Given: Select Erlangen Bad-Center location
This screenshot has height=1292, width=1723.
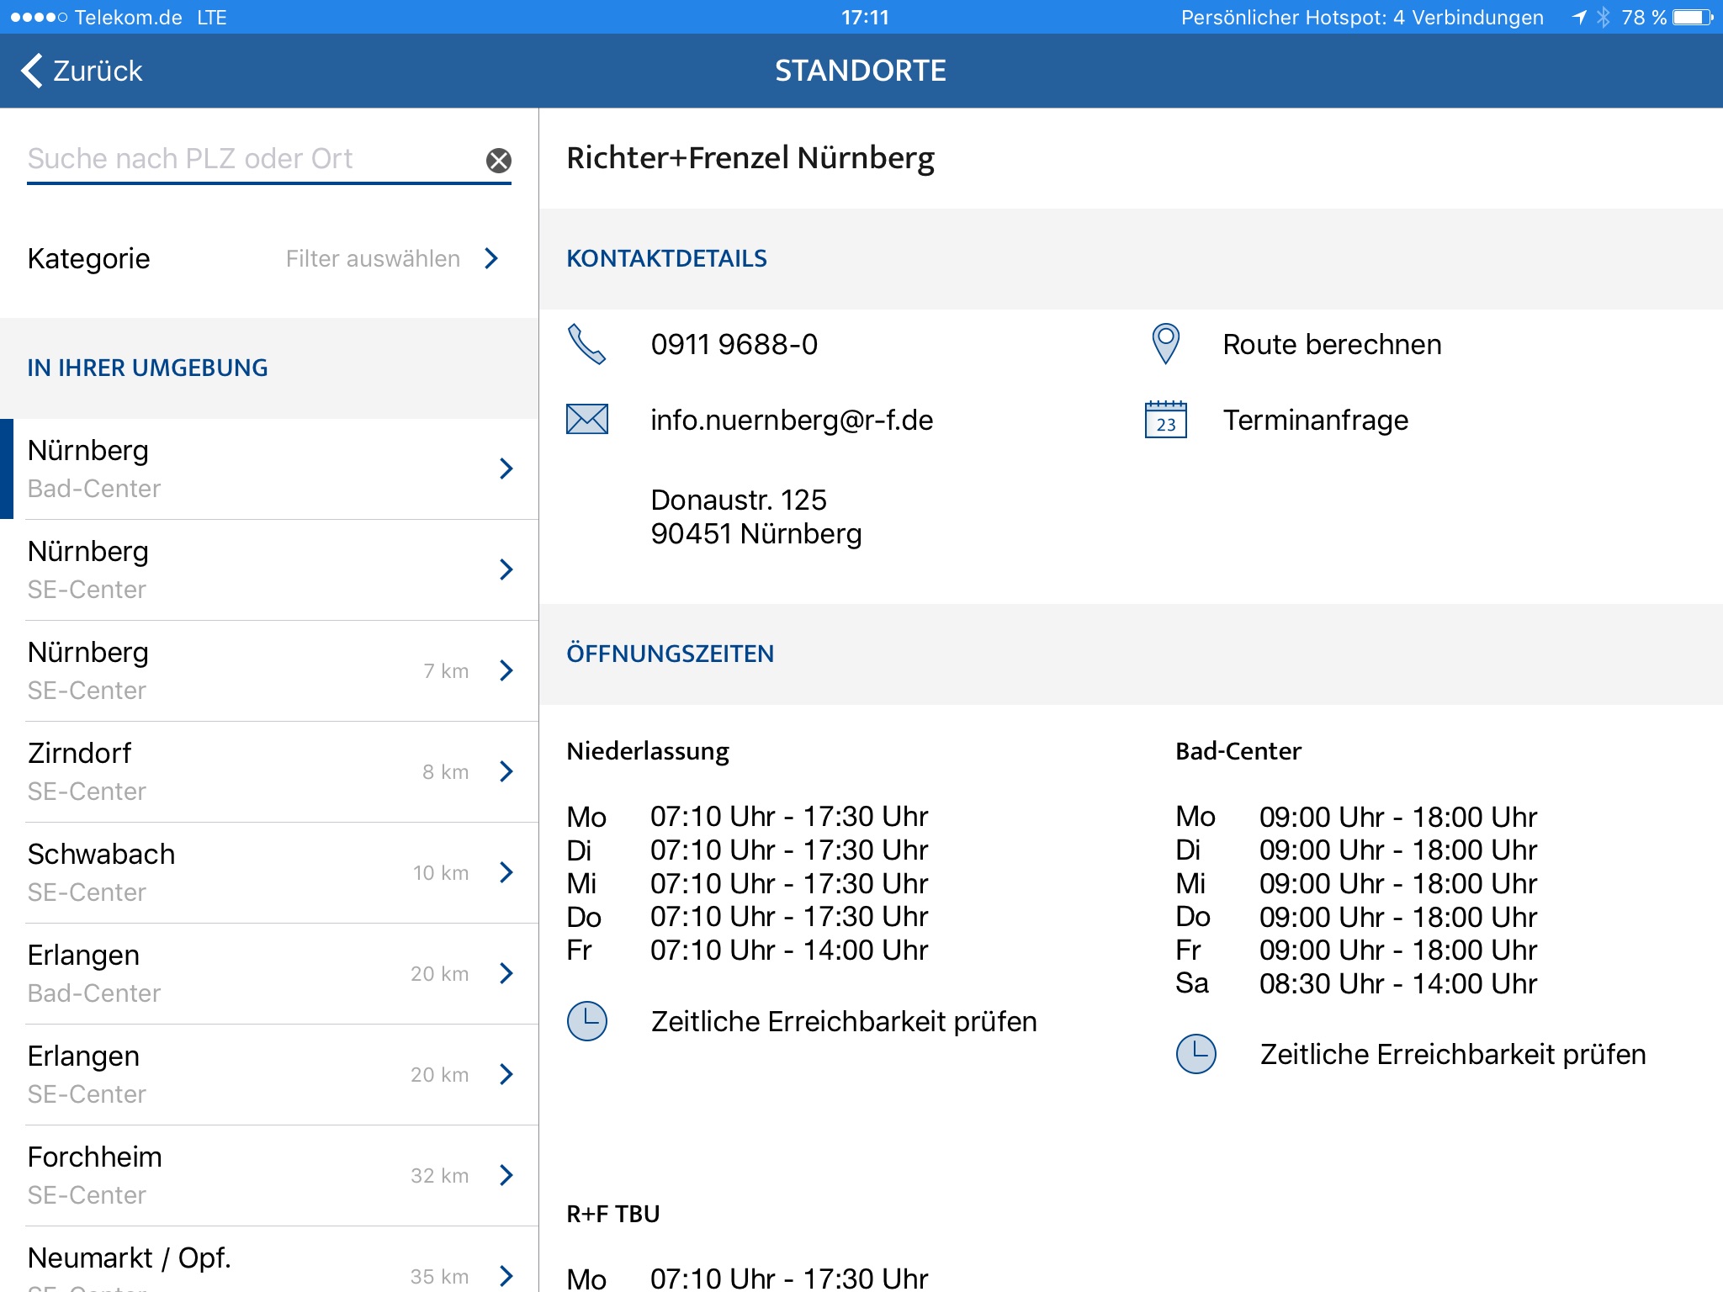Looking at the screenshot, I should pyautogui.click(x=269, y=973).
